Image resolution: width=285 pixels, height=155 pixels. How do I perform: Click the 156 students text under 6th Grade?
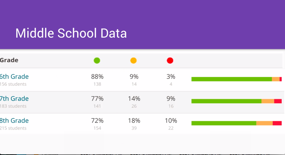click(x=13, y=84)
